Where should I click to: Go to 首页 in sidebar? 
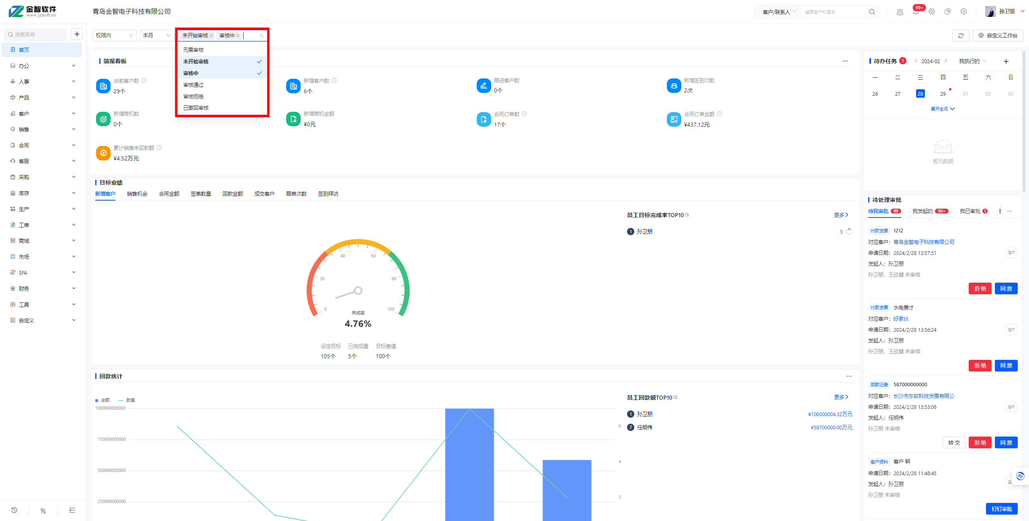(42, 49)
